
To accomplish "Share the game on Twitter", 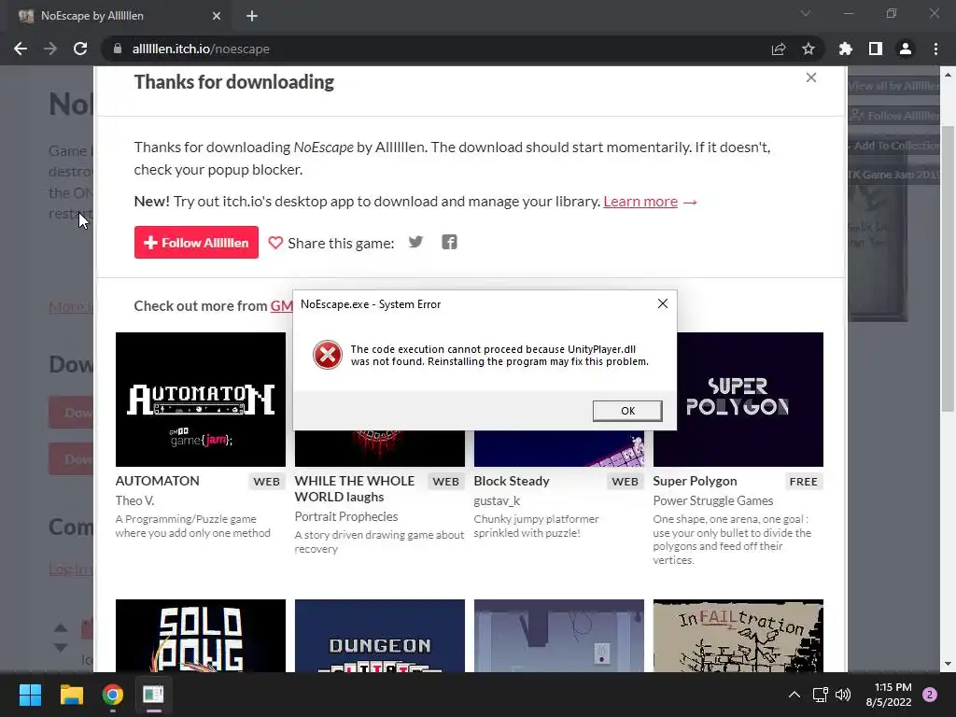I will 415,242.
